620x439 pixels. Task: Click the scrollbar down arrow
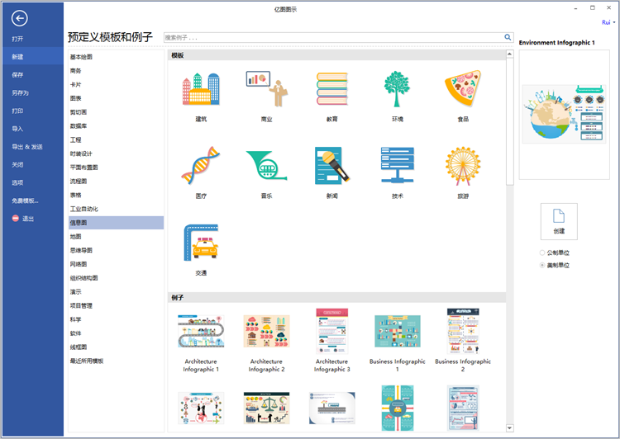point(510,428)
